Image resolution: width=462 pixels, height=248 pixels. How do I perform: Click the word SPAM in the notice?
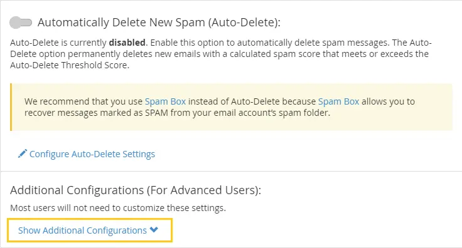click(156, 113)
